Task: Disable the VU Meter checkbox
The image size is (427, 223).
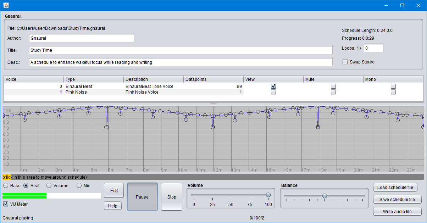Action: click(6, 204)
